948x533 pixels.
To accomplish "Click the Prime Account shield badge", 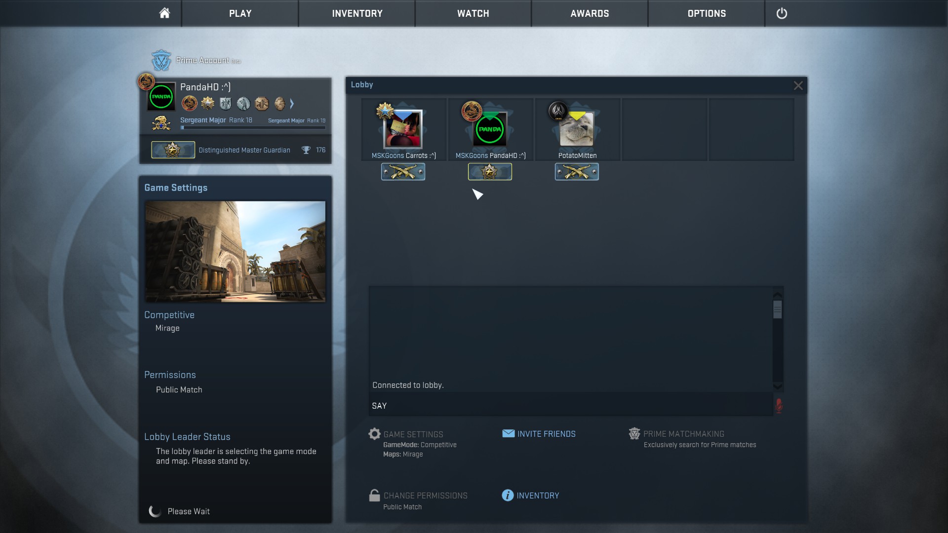I will coord(161,61).
